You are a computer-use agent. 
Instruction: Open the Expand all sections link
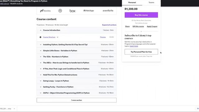click(109, 25)
